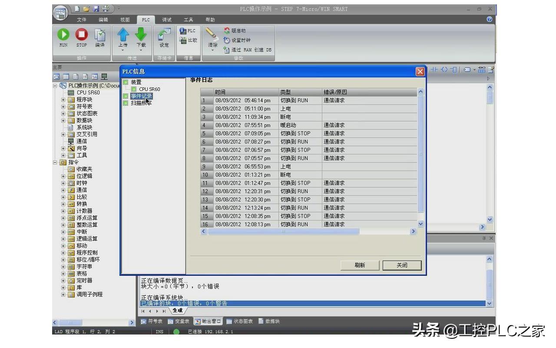Select 扫描频率 in the dialog tree
Image resolution: width=556 pixels, height=348 pixels.
point(142,103)
